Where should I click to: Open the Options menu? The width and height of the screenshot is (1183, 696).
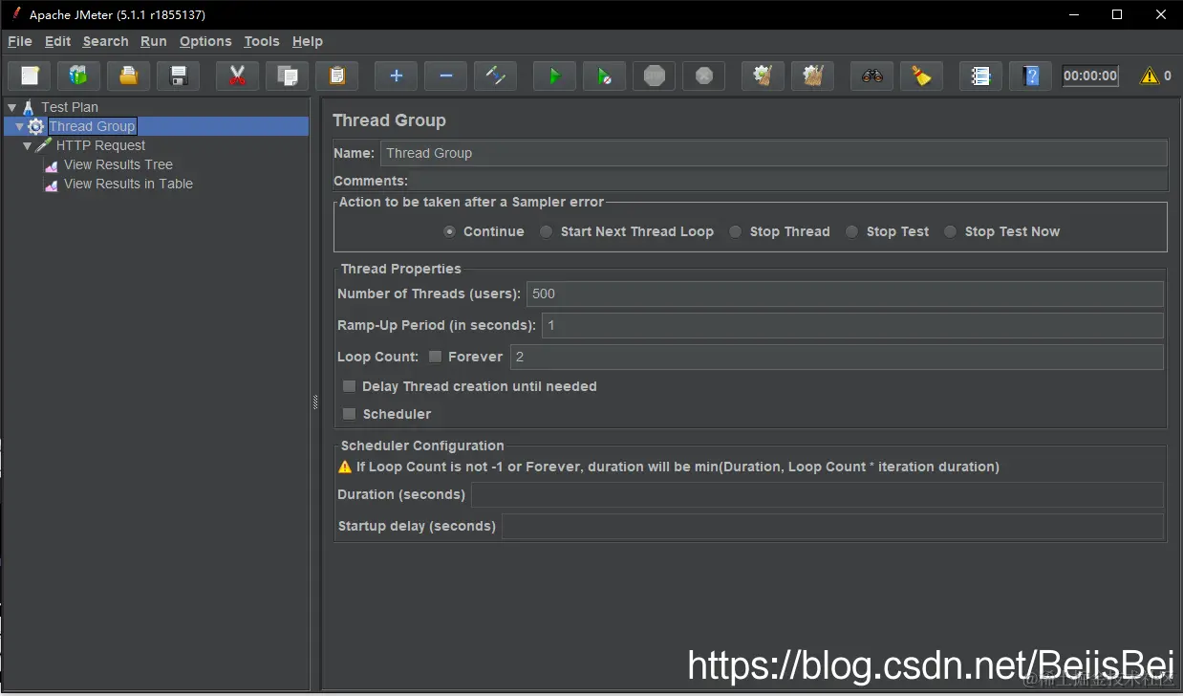[x=205, y=41]
